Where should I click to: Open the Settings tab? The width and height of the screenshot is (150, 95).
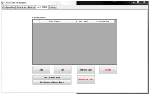point(53,7)
